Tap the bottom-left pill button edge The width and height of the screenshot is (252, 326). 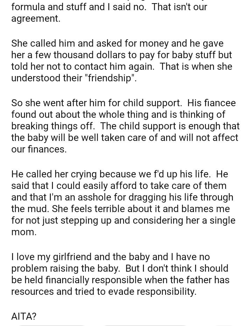tap(52, 325)
